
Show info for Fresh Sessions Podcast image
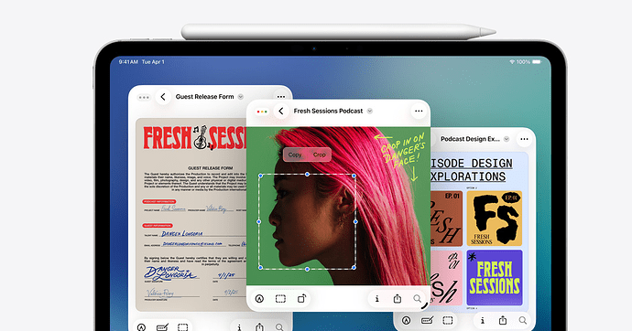(x=376, y=298)
